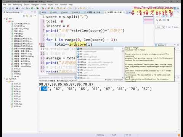Viewport: 183px width, 137px height.
Task: Select the first 'int' autocomplete suggestion
Action: [x=95, y=49]
